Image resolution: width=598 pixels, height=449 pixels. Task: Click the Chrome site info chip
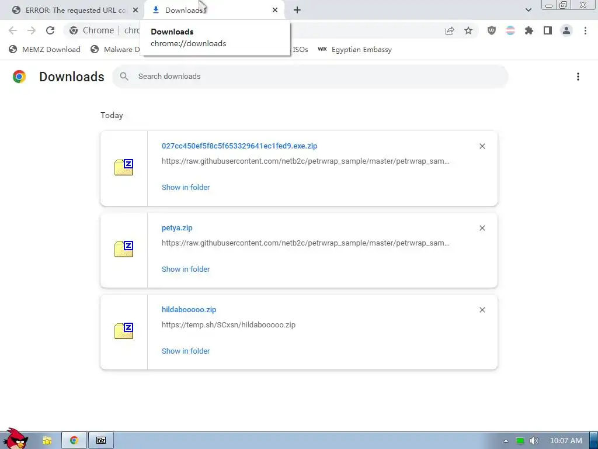[x=92, y=30]
